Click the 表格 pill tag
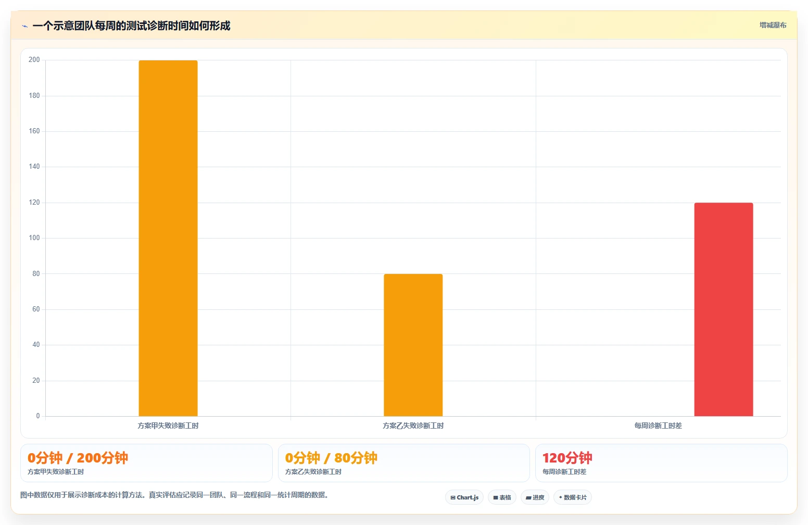Image resolution: width=808 pixels, height=525 pixels. pos(502,497)
